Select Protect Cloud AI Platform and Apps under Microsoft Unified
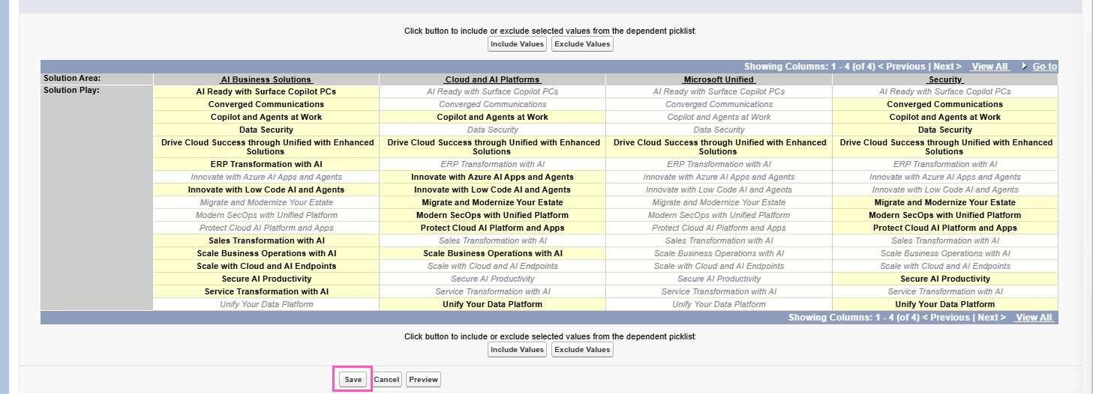1093x394 pixels. point(719,228)
